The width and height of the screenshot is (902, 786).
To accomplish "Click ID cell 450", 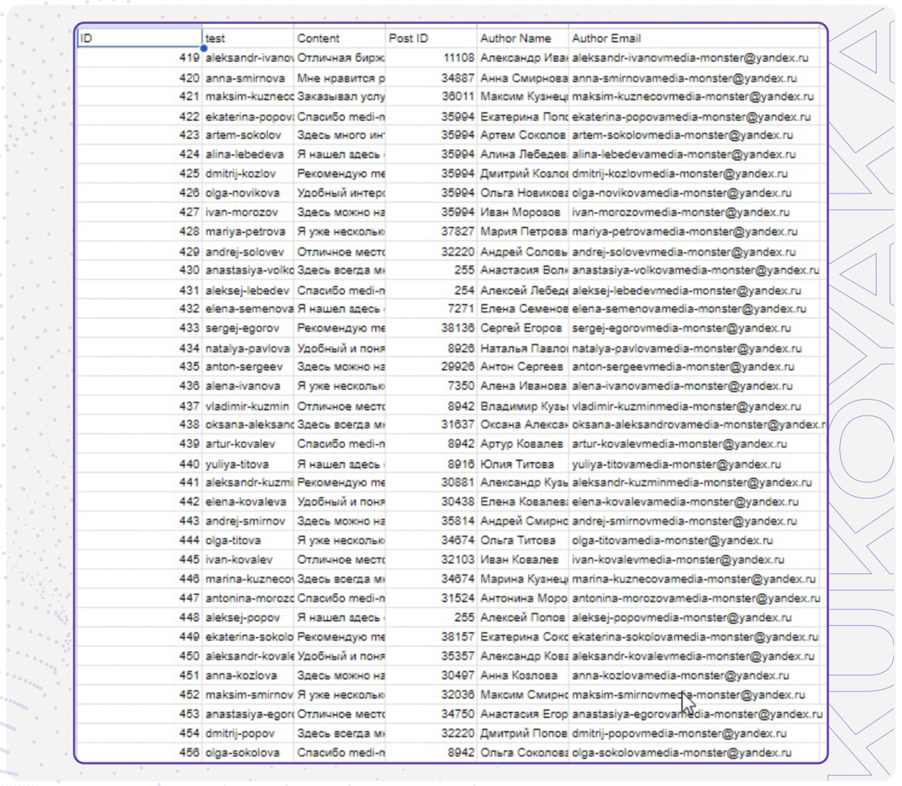I will click(140, 655).
